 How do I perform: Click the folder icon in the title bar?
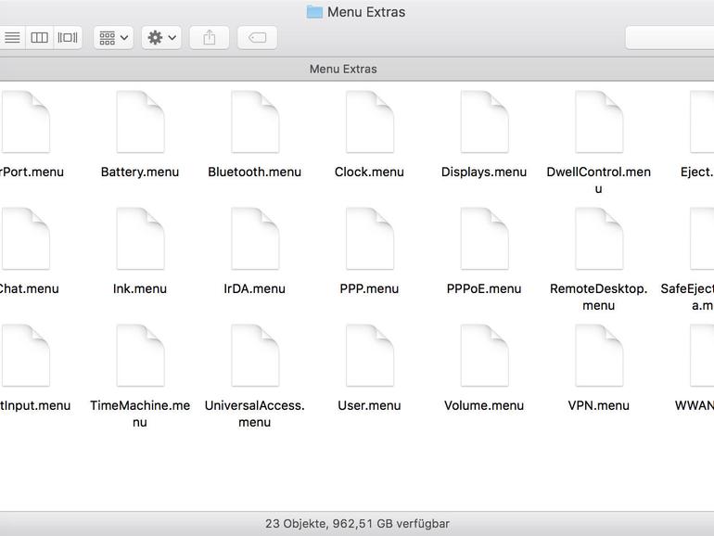314,12
